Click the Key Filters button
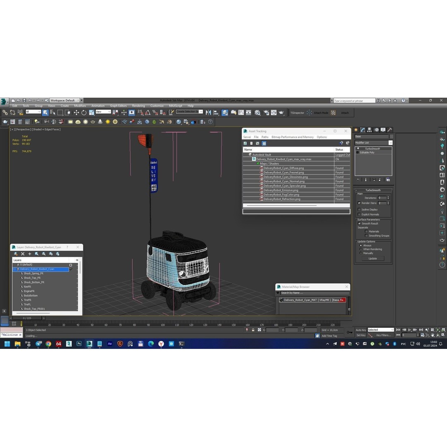This screenshot has width=447, height=447. click(383, 335)
